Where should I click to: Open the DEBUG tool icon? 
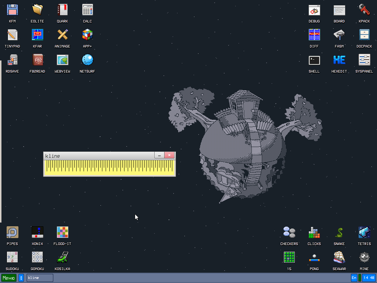point(314,10)
